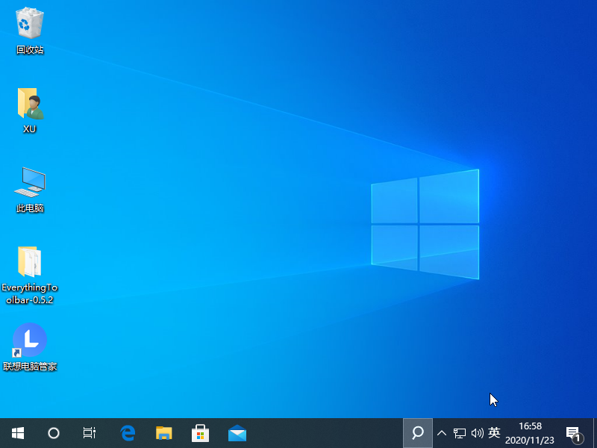Screen dimensions: 597x448
Task: Open the Microsoft Store app
Action: (x=200, y=432)
